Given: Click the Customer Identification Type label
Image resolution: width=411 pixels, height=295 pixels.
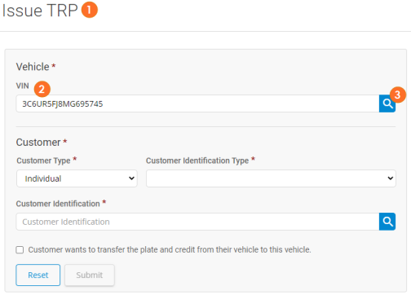Looking at the screenshot, I should (x=197, y=161).
